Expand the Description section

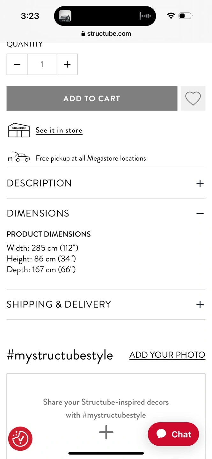(x=106, y=183)
